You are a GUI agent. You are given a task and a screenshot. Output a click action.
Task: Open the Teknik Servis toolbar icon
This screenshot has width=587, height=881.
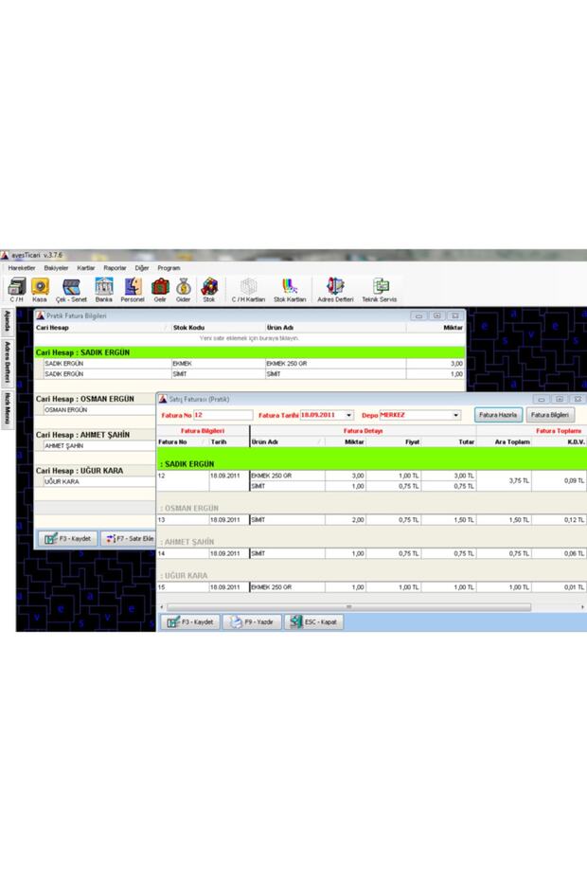(380, 289)
